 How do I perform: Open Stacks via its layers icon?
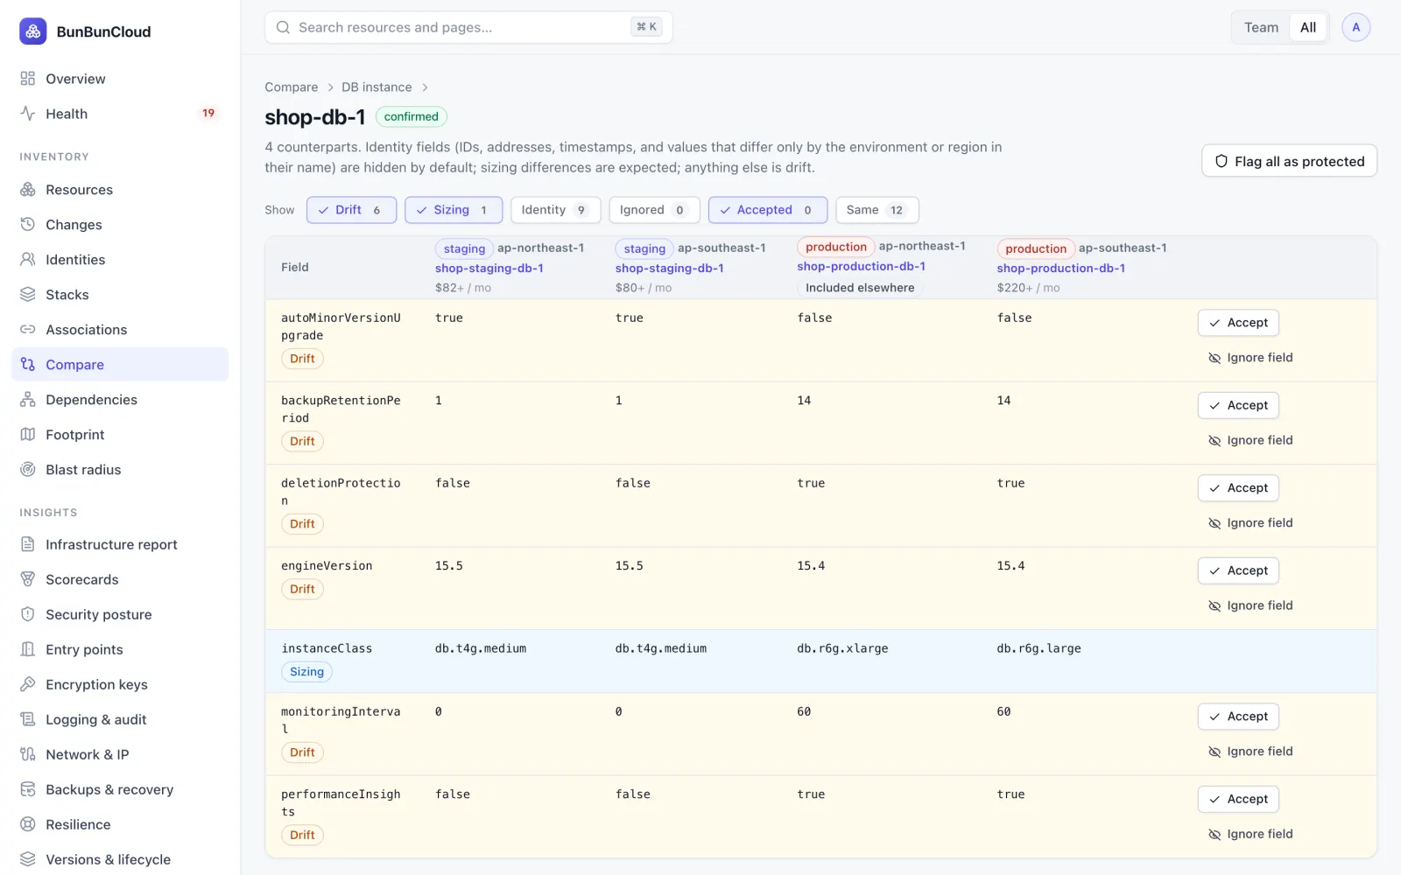pyautogui.click(x=28, y=295)
